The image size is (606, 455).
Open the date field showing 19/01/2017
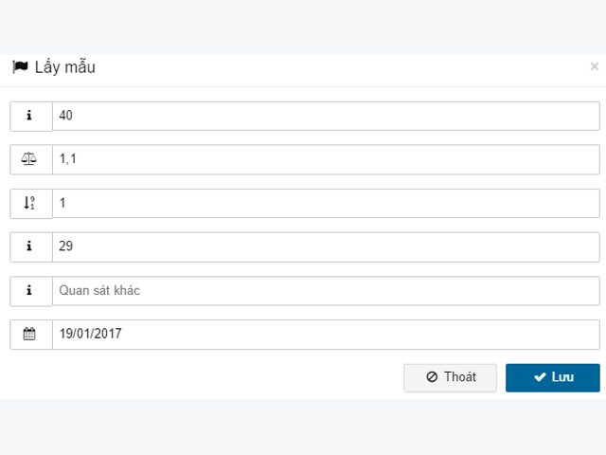click(x=326, y=335)
